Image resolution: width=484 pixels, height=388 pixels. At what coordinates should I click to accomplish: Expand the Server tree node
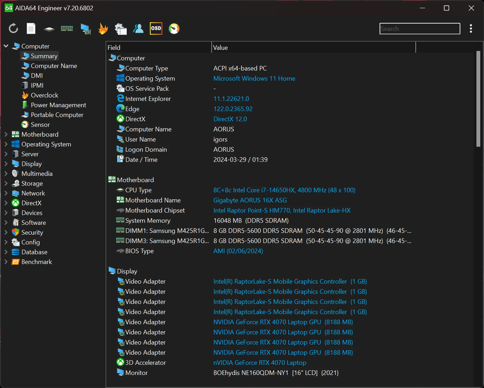click(x=6, y=154)
